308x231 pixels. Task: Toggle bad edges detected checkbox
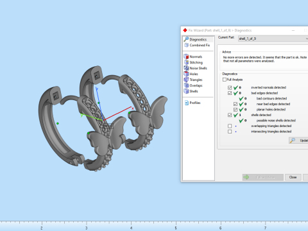pyautogui.click(x=230, y=93)
